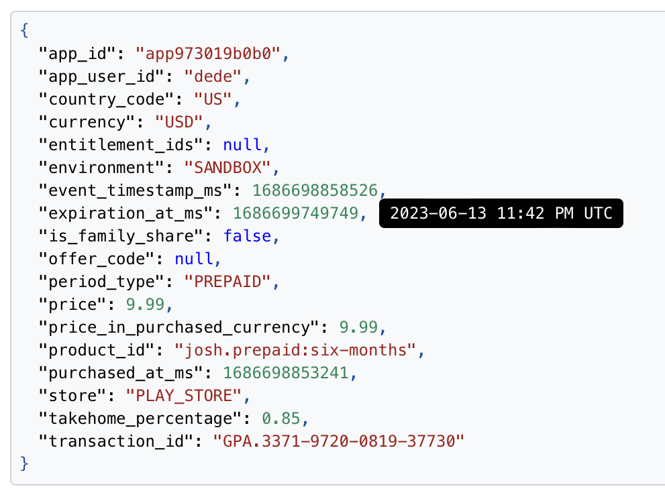Click the price_in_purchased_currency value 9.99
The image size is (665, 499).
coord(358,327)
